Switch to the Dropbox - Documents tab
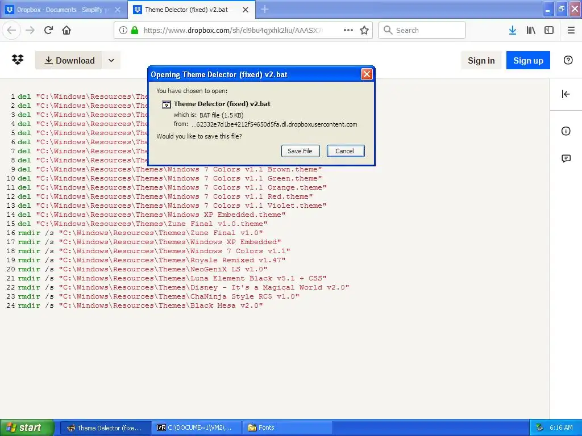 pos(63,10)
